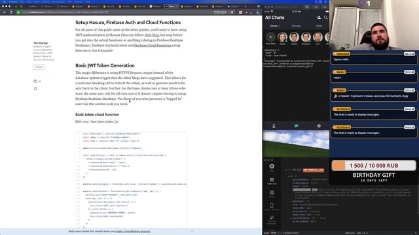
Task: Click 'Setup Hasura, Firebase Auth and Cloud Functions' heading
Action: [x=128, y=22]
